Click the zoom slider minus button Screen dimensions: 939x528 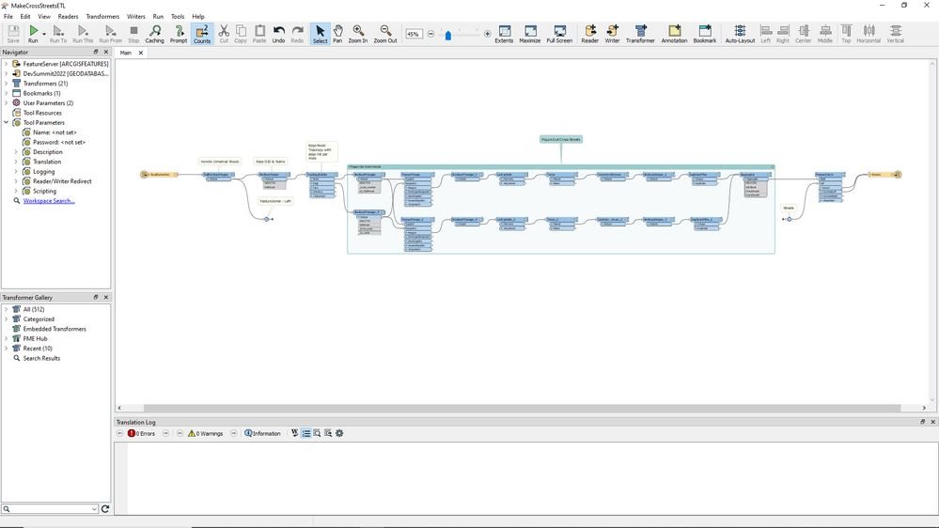430,34
